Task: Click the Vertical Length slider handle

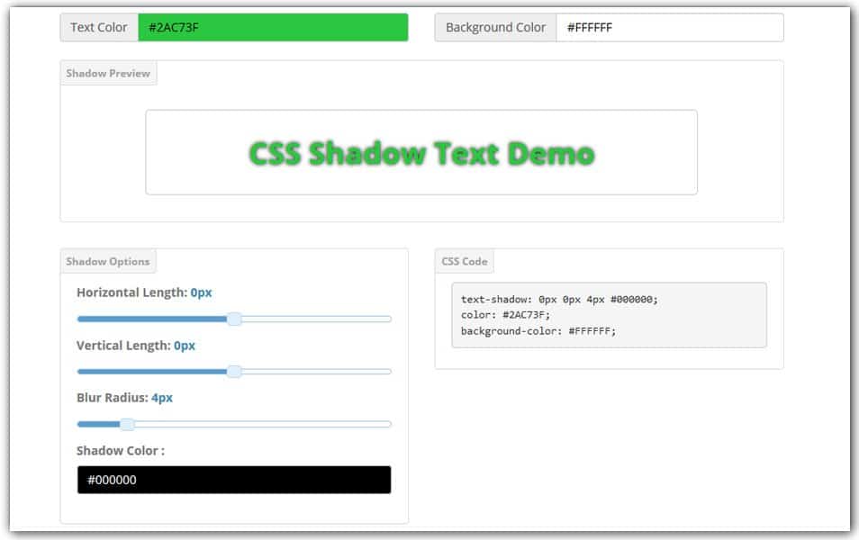Action: coord(236,371)
